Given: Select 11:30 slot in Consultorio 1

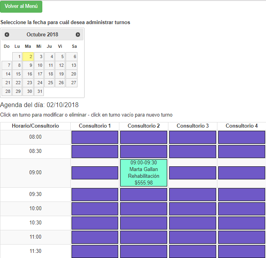Looking at the screenshot, I should tap(95, 251).
